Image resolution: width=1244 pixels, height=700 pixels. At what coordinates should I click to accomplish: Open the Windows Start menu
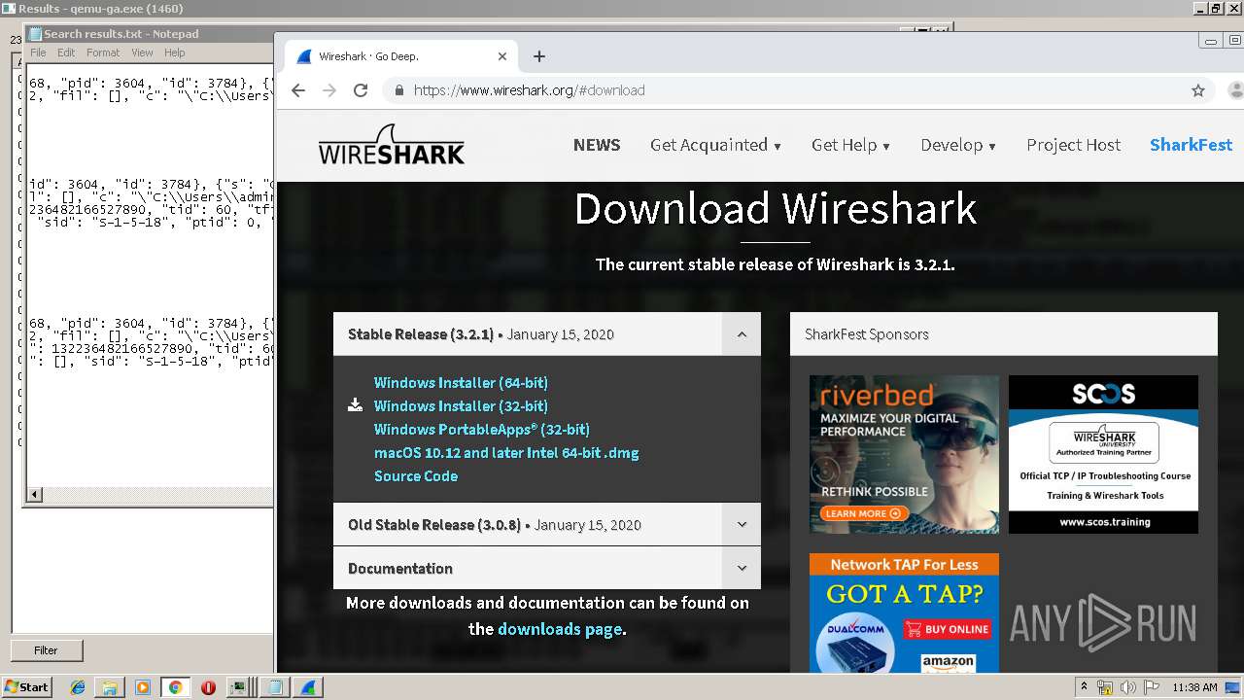pos(26,687)
